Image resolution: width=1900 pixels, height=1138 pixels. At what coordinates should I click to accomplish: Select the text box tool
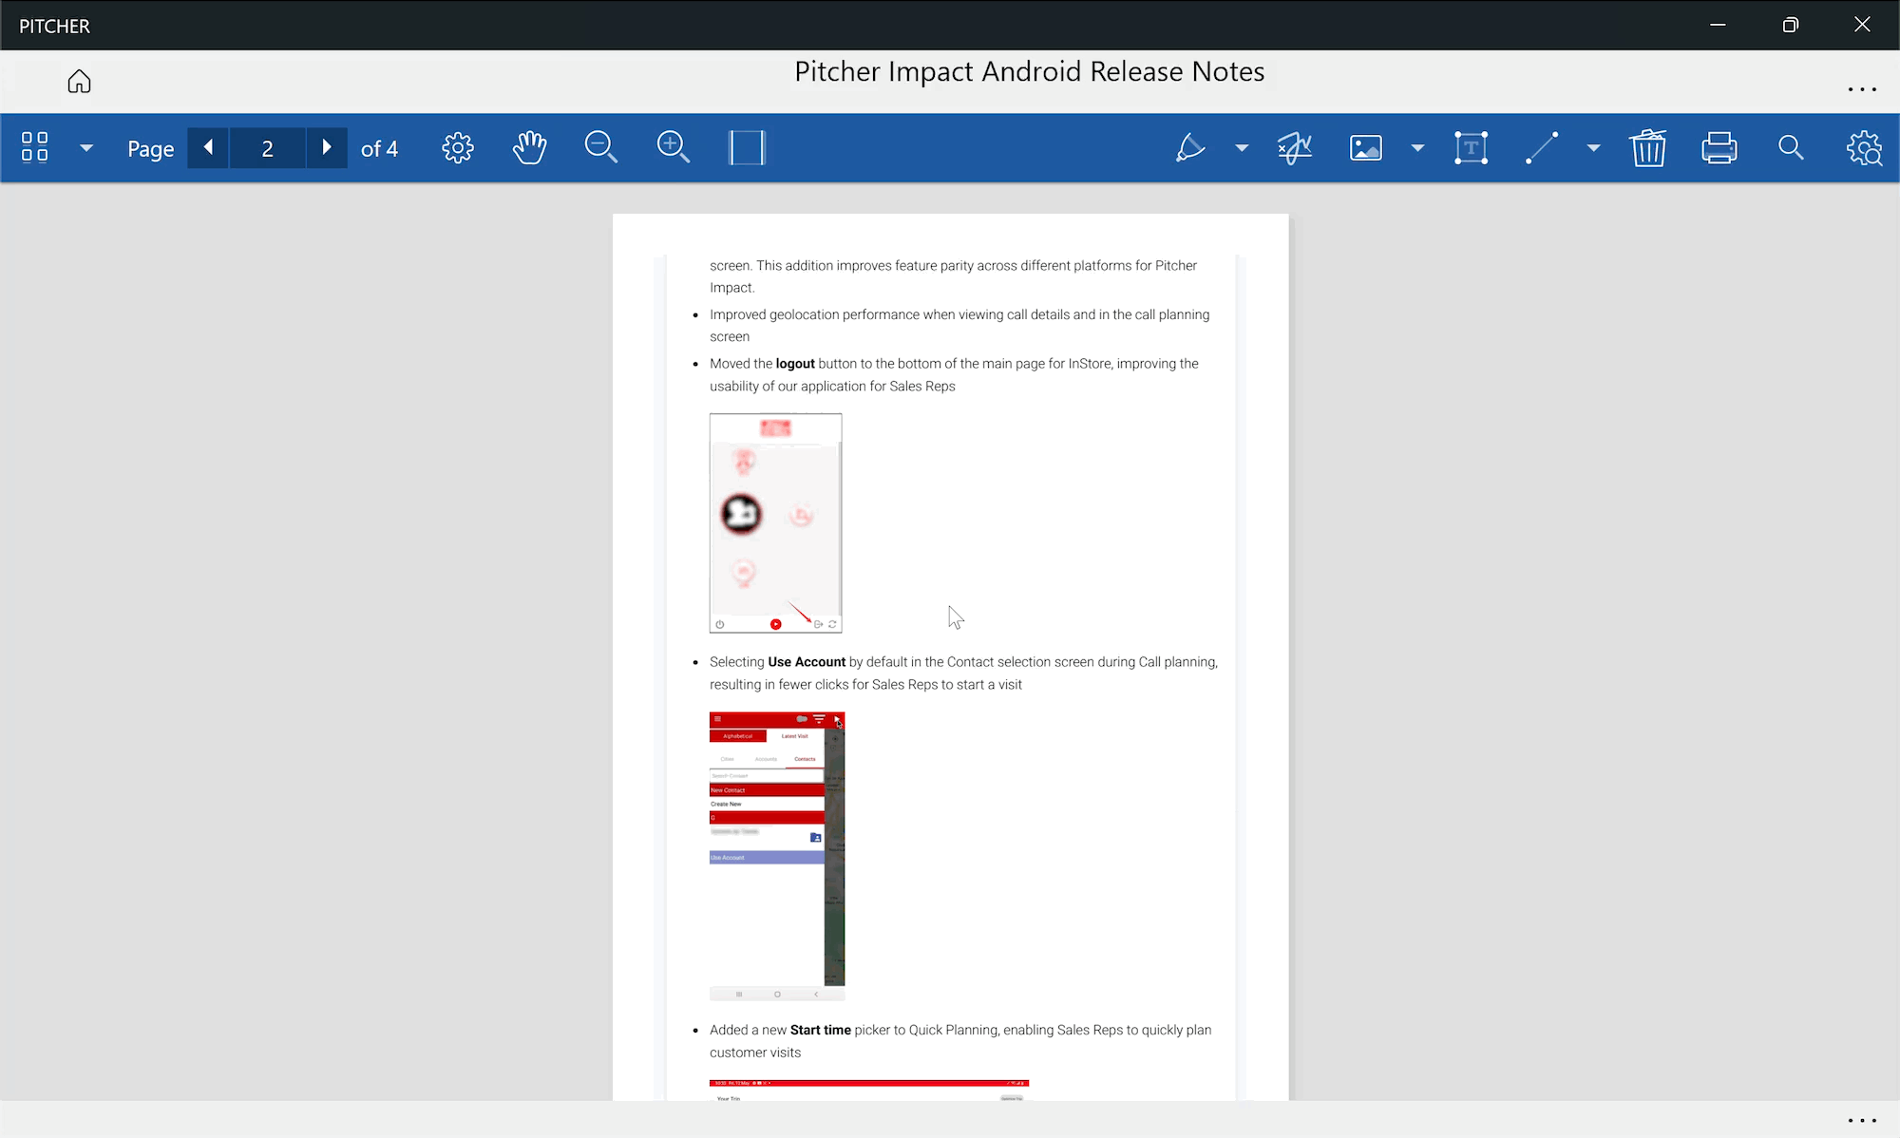pyautogui.click(x=1471, y=147)
